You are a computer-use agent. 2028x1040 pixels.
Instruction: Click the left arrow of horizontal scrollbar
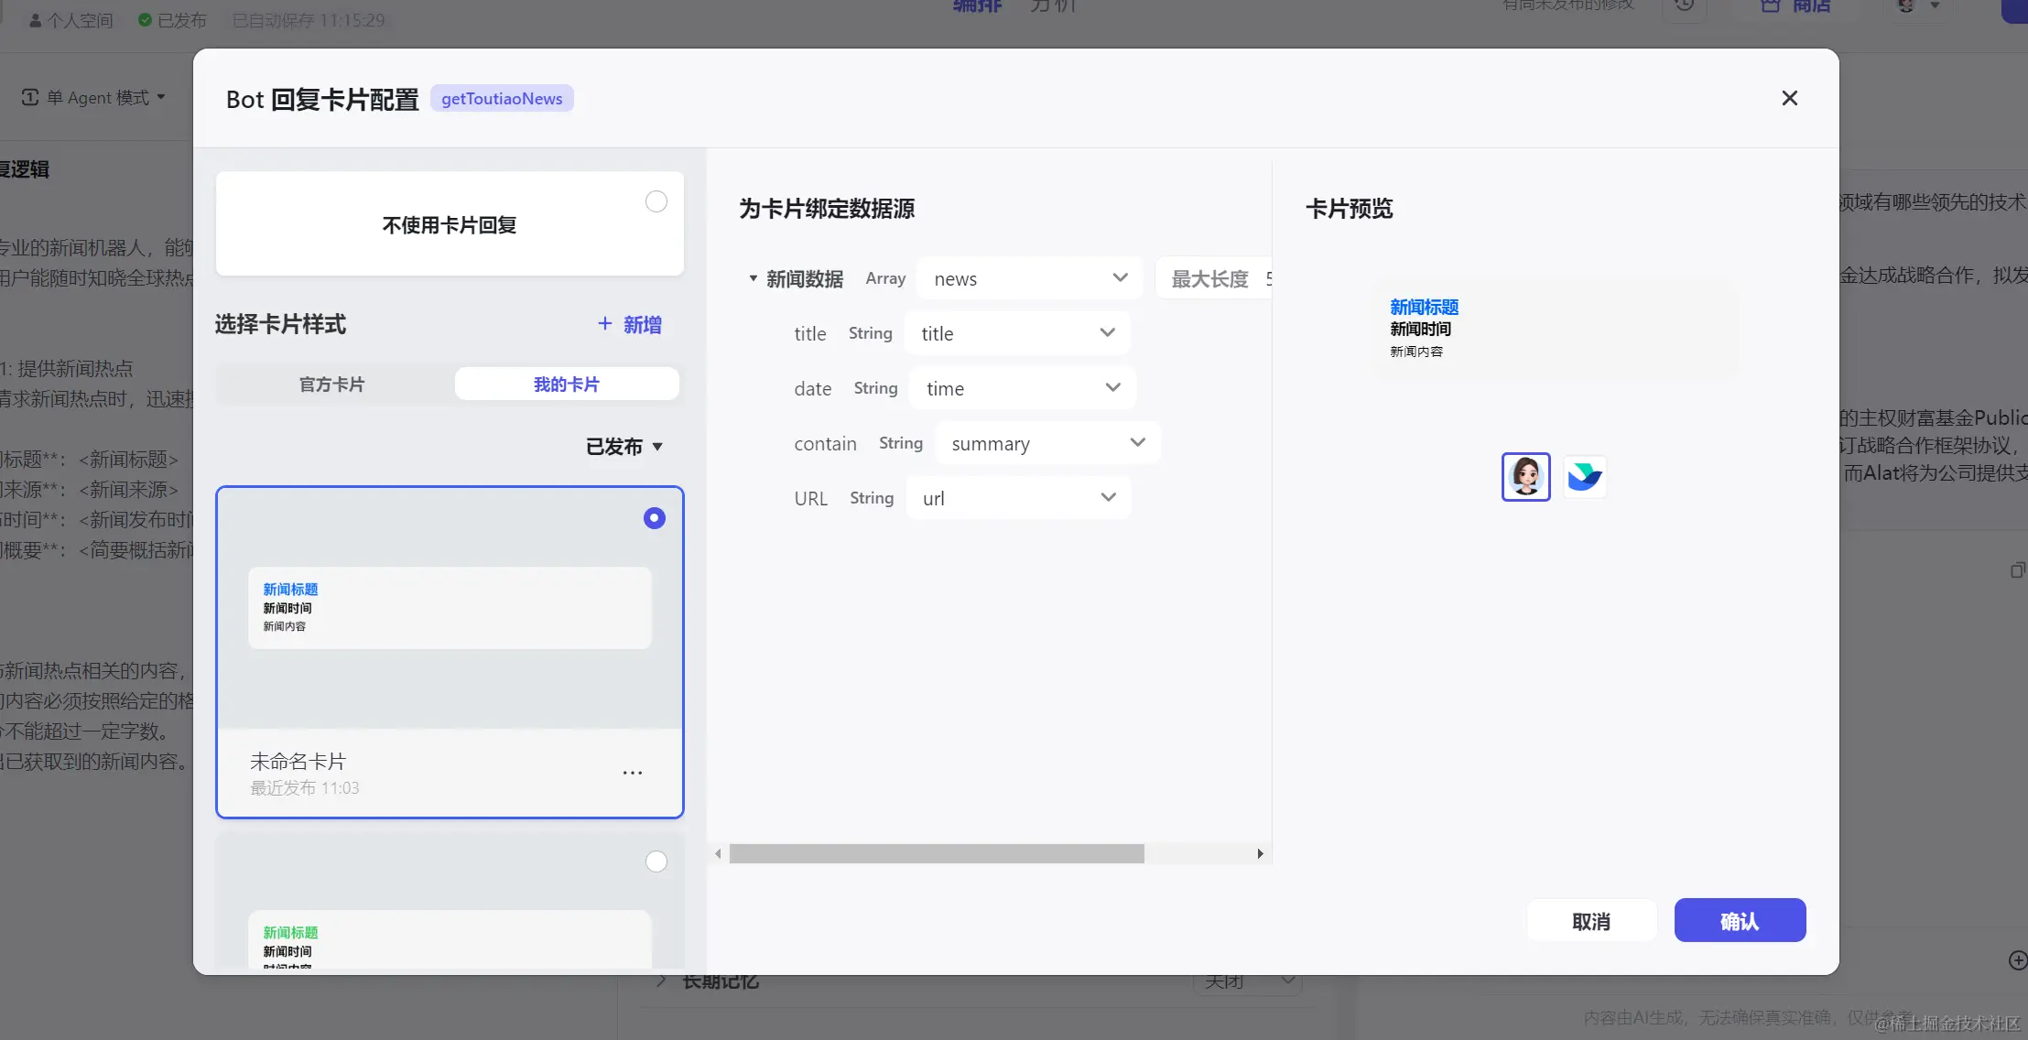point(718,853)
